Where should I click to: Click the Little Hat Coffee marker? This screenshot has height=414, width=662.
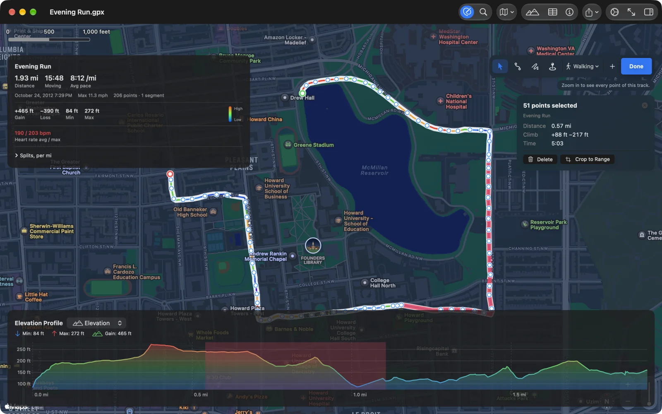[x=19, y=296]
